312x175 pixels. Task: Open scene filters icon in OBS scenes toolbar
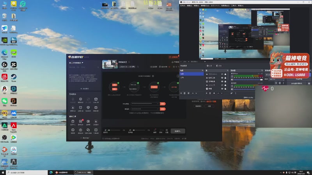click(189, 93)
